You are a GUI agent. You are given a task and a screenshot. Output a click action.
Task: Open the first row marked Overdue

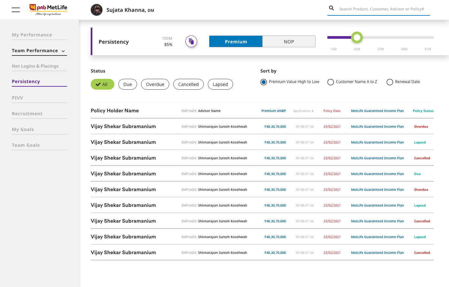[262, 126]
